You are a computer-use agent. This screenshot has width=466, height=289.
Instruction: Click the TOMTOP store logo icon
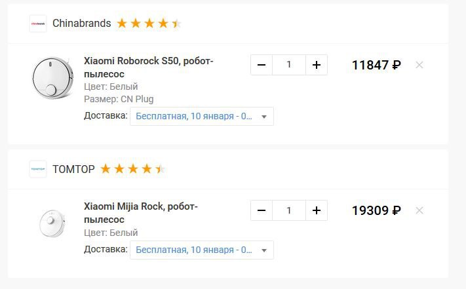38,169
